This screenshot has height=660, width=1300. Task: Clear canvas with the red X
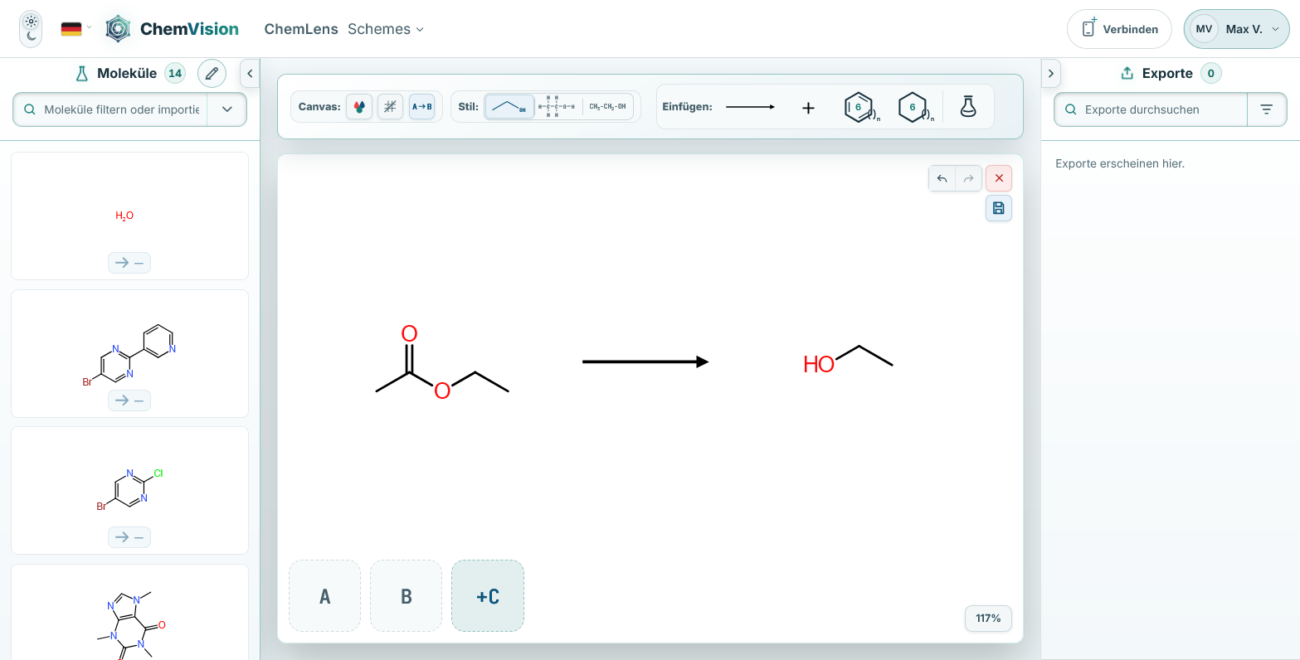point(999,178)
